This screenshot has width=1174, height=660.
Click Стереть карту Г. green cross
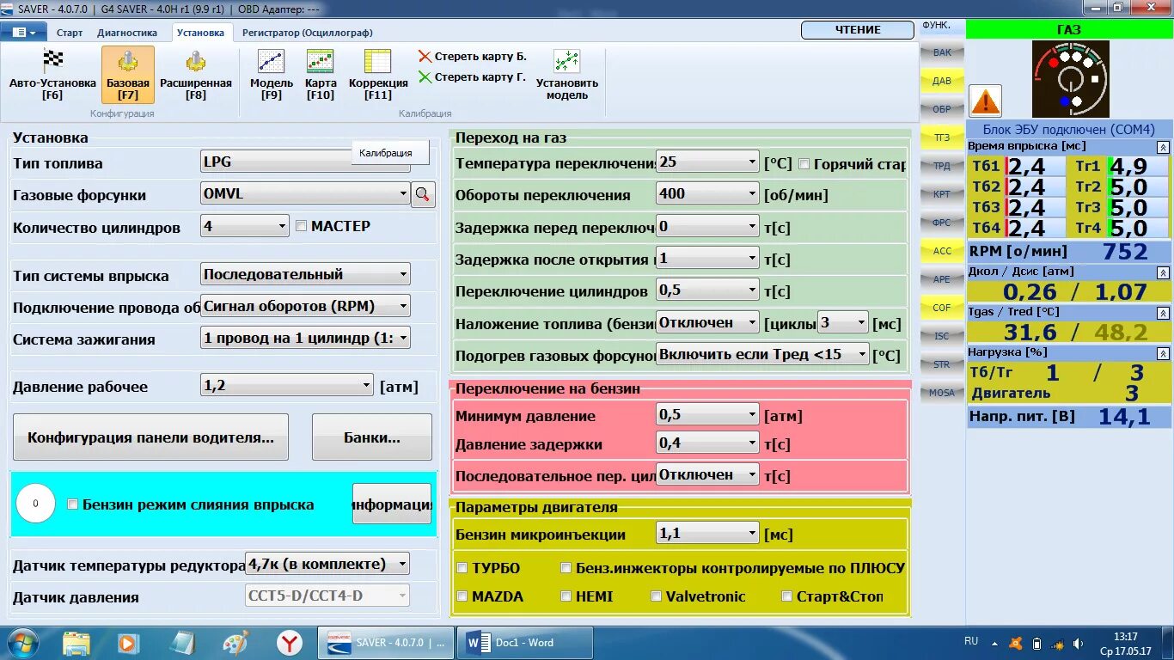click(x=425, y=77)
